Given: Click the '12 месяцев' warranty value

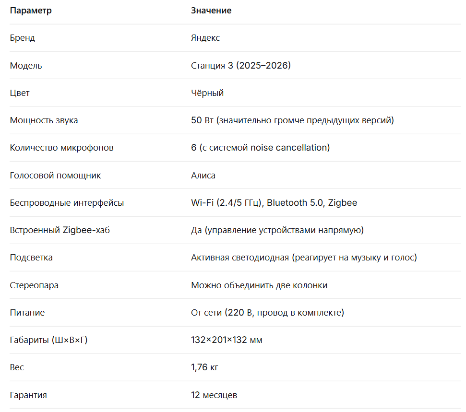Looking at the screenshot, I should tap(214, 395).
